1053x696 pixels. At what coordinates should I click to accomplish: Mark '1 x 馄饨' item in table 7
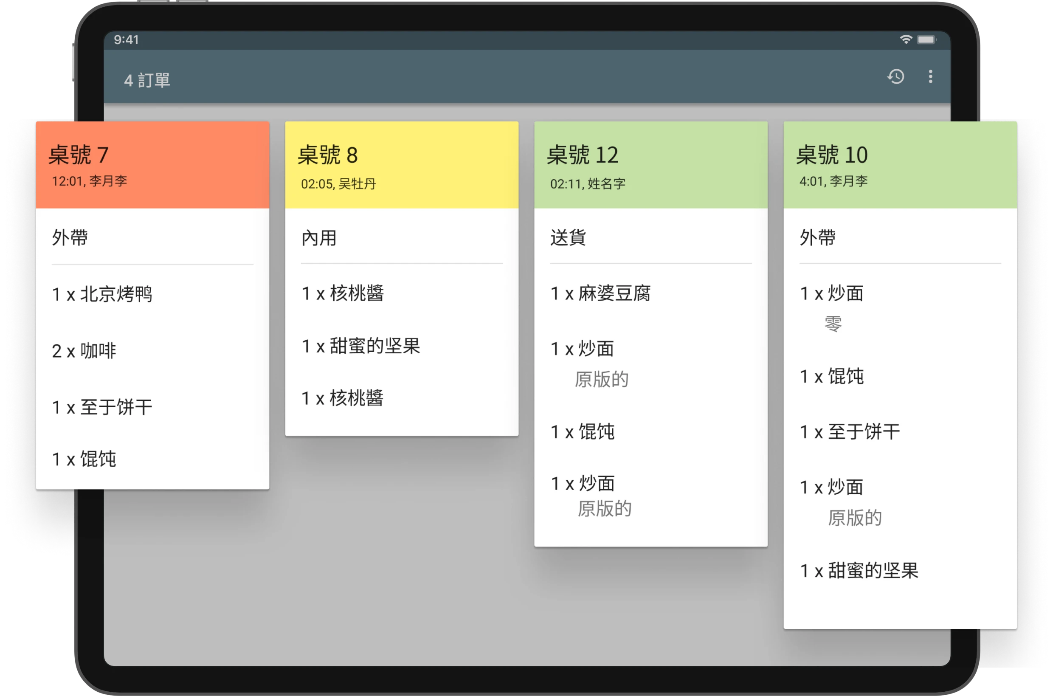click(84, 459)
